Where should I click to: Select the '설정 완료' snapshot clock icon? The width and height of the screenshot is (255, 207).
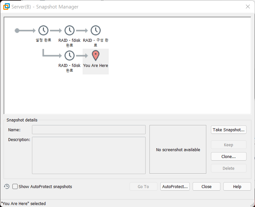coord(43,30)
